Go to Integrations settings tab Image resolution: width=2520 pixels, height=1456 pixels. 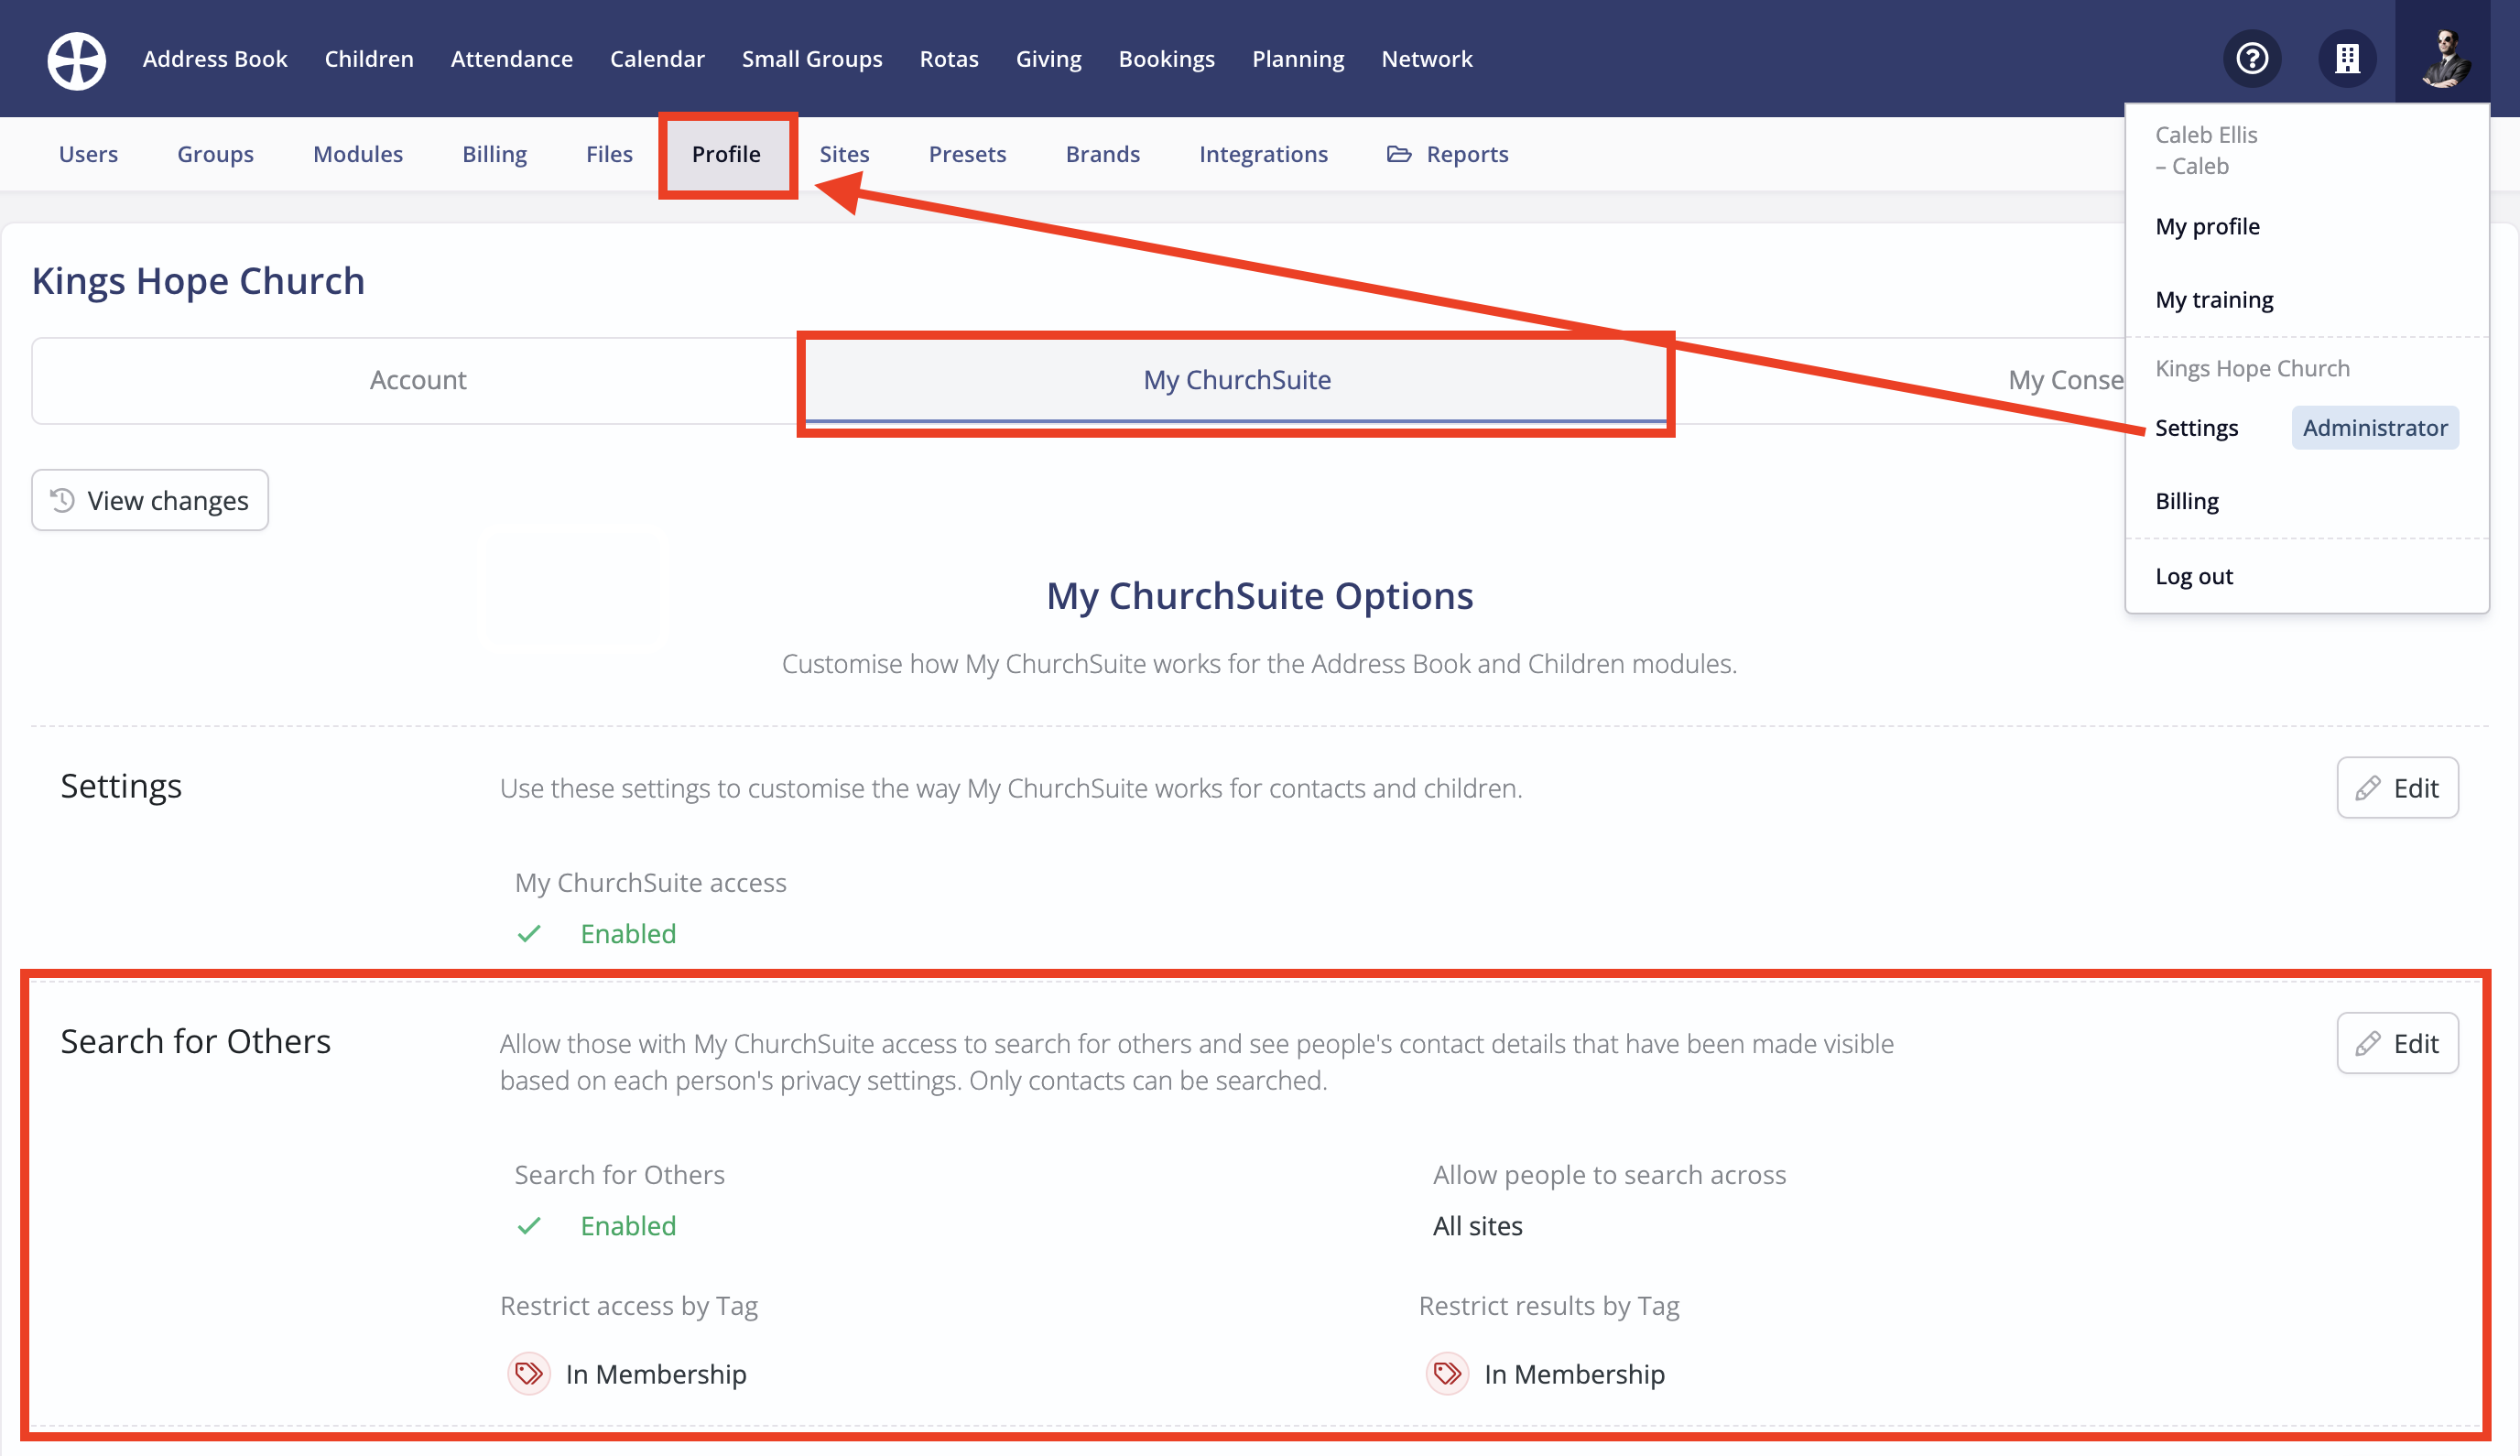(1263, 154)
